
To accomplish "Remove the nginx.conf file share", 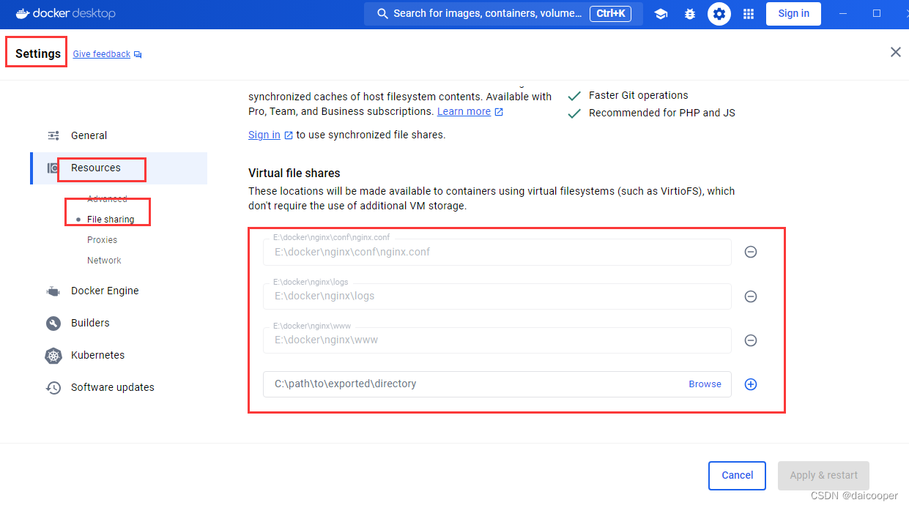I will pyautogui.click(x=751, y=252).
